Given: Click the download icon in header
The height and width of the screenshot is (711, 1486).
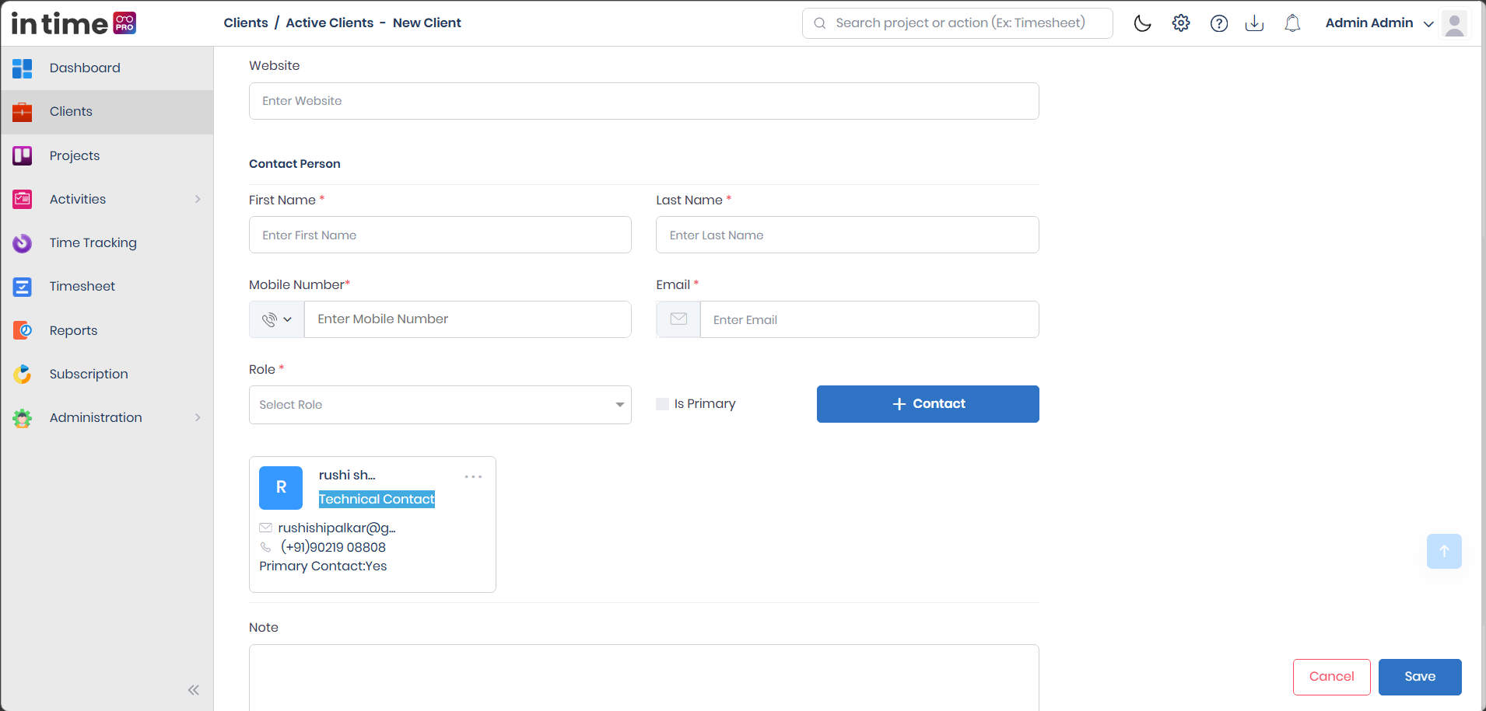Looking at the screenshot, I should 1254,23.
